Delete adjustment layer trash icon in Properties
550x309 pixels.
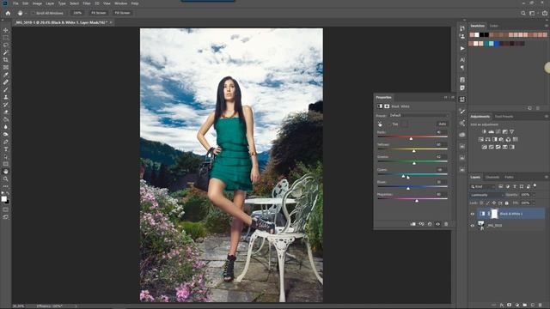pos(446,224)
